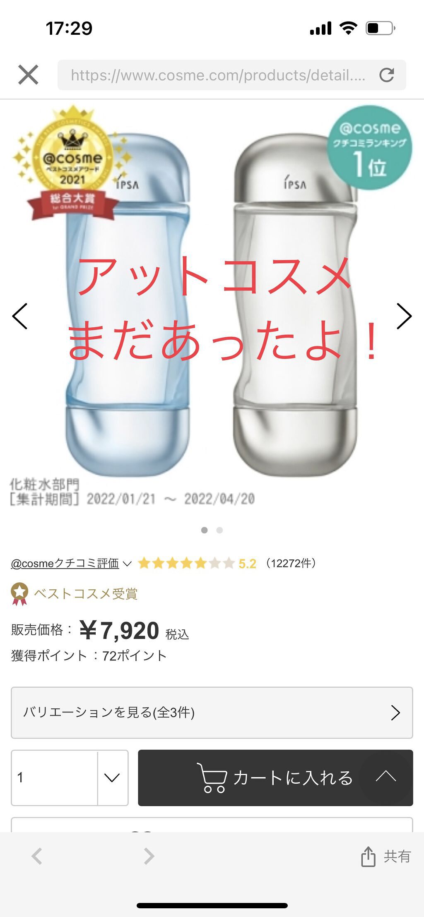424x917 pixels.
Task: Select the first carousel page dot
Action: (204, 530)
